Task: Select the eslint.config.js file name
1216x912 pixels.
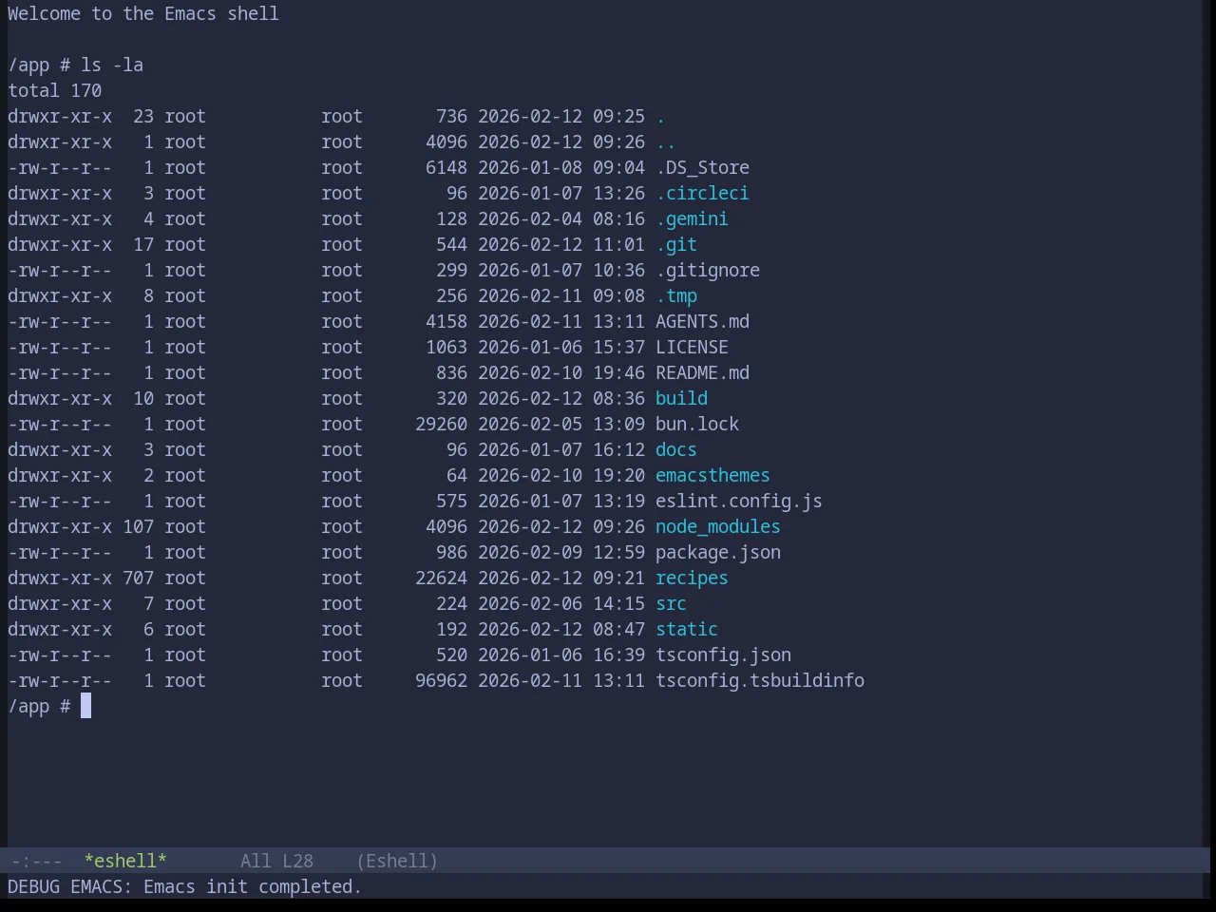Action: (739, 501)
